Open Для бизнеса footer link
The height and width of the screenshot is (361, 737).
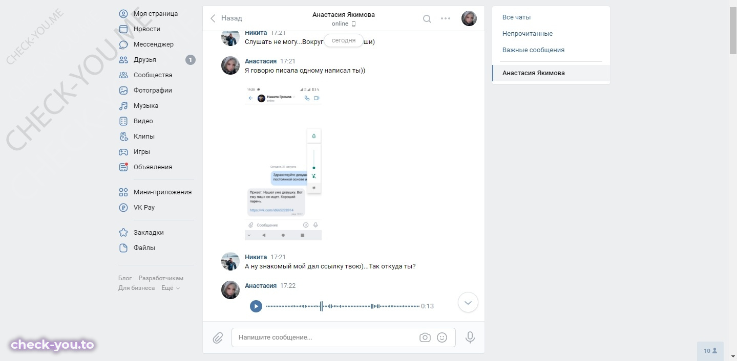[136, 288]
